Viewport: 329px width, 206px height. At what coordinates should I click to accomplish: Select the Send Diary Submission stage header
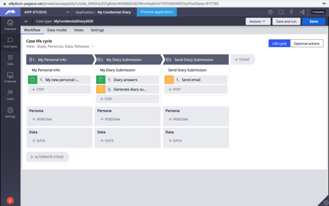click(196, 60)
